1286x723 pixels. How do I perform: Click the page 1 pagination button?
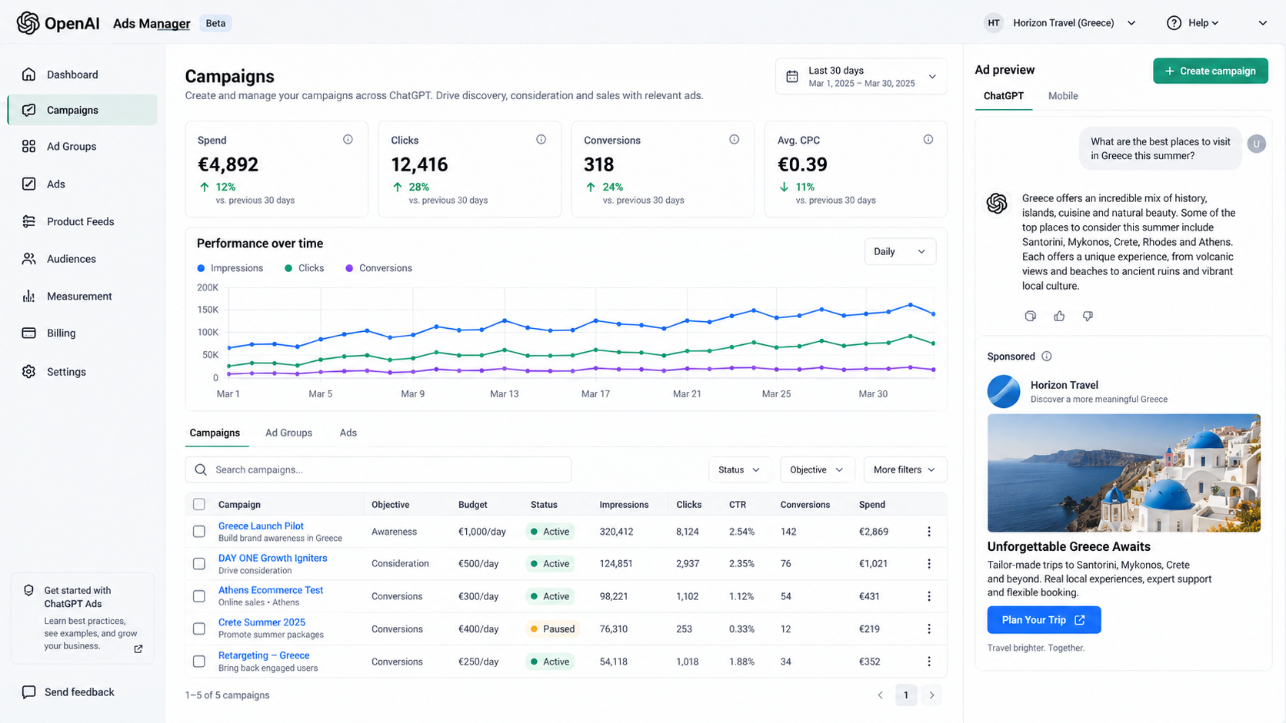(906, 695)
